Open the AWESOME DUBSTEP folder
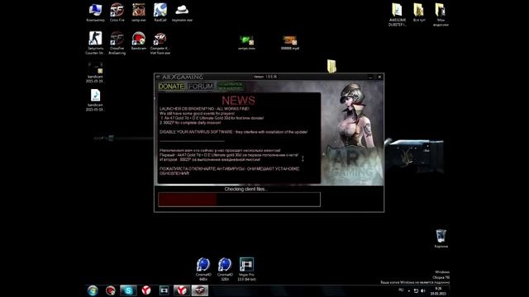This screenshot has height=297, width=529. point(397,15)
